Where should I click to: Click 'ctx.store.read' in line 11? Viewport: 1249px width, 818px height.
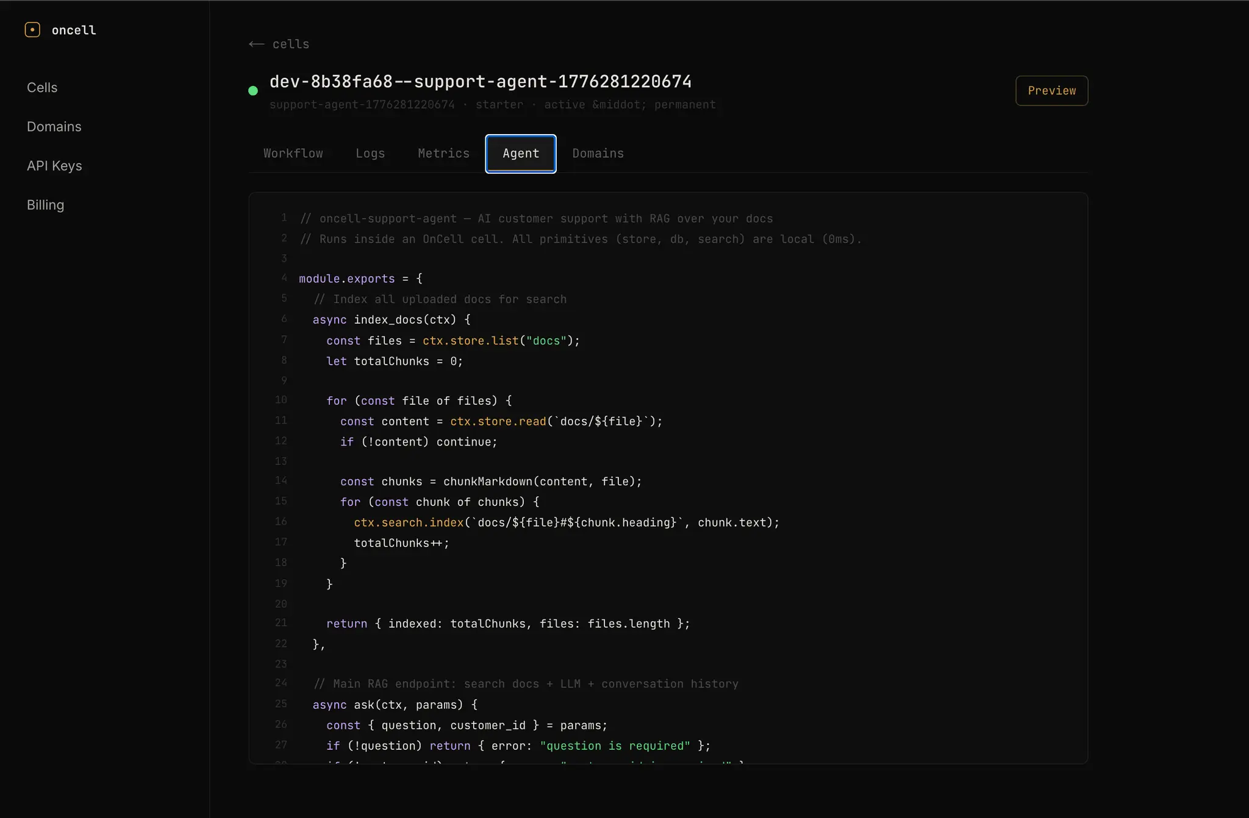pyautogui.click(x=498, y=422)
